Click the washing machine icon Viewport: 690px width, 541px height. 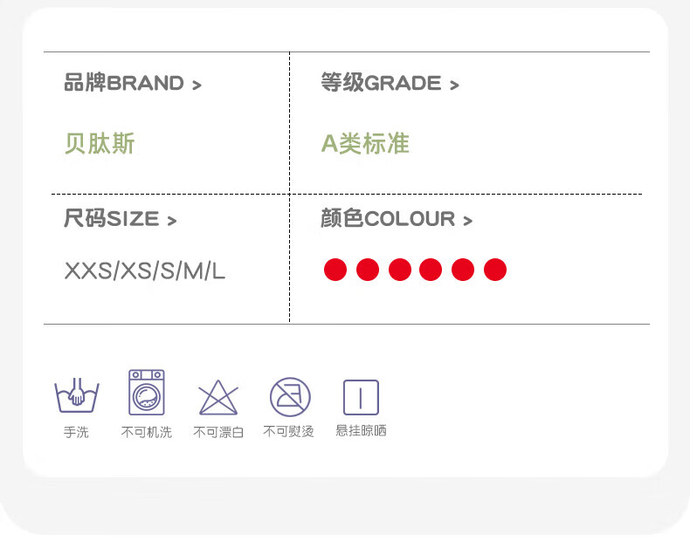[147, 392]
